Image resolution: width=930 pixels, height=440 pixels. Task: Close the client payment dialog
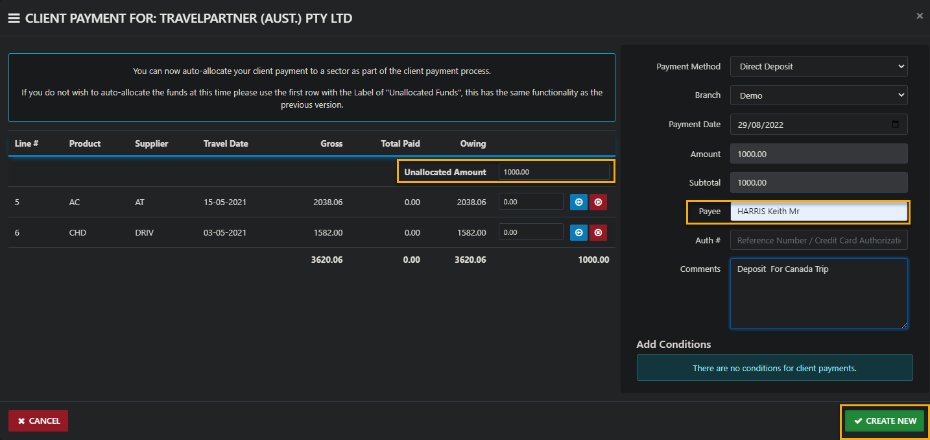(919, 16)
